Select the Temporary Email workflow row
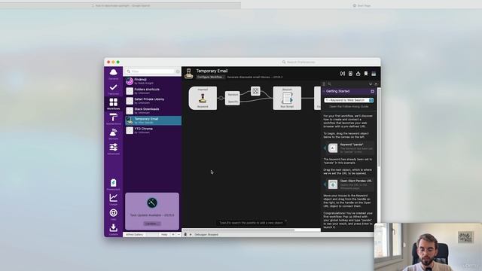This screenshot has height=271, width=482. [x=153, y=120]
